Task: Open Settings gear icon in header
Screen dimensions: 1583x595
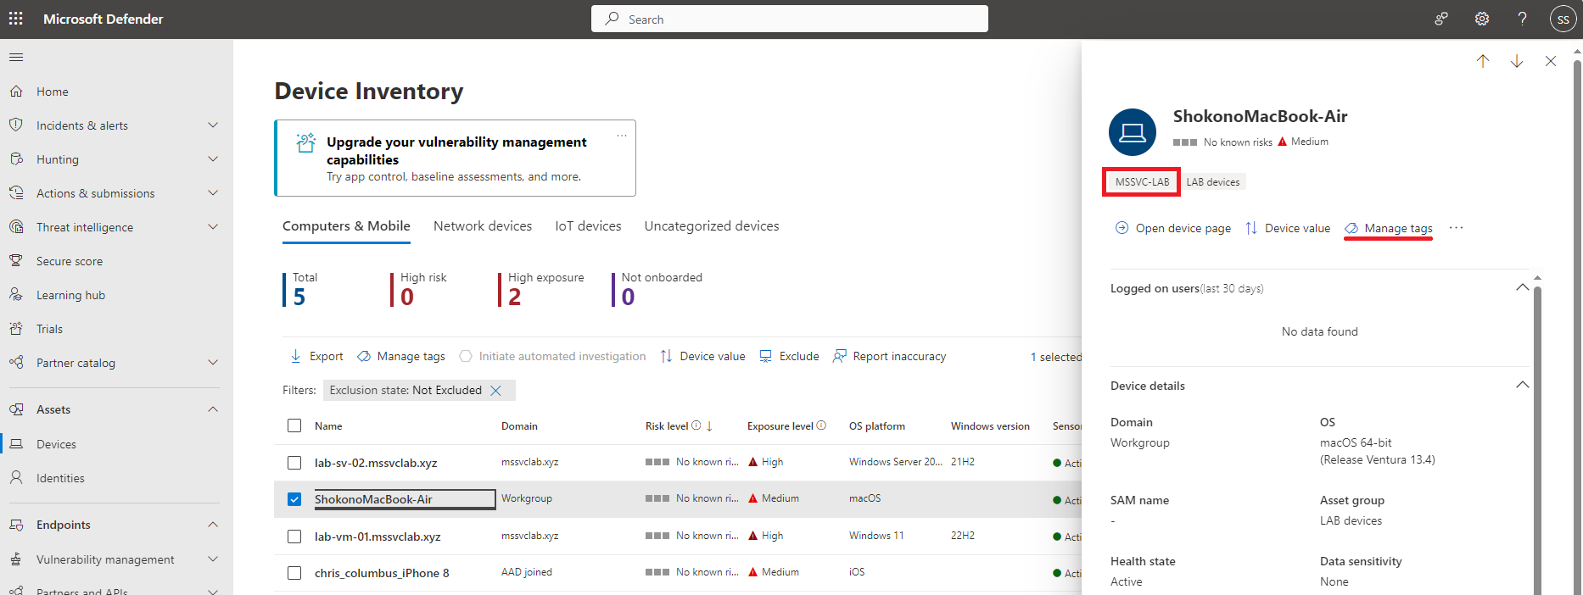Action: pos(1481,19)
